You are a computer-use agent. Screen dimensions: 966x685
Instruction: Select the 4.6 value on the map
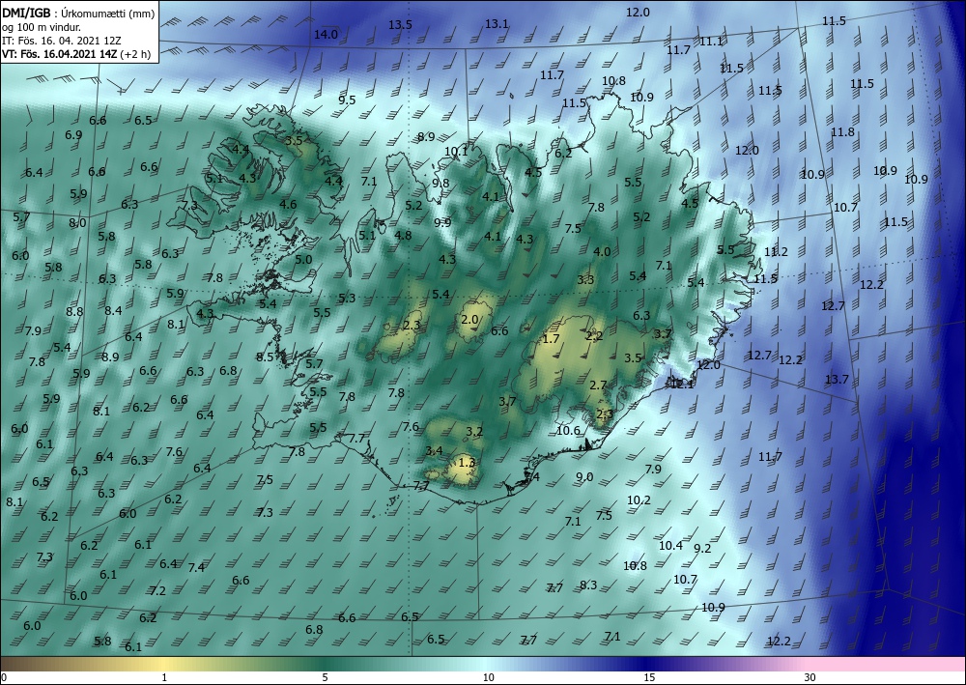click(288, 205)
